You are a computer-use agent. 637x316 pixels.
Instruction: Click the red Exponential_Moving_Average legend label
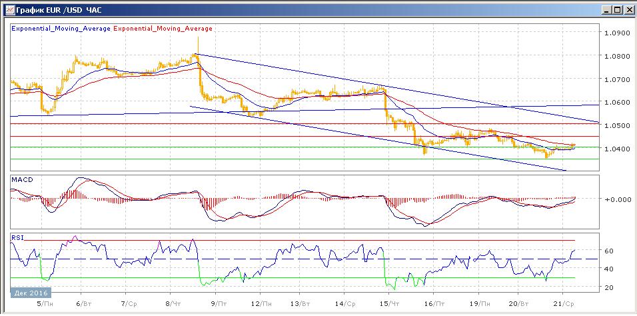[163, 29]
